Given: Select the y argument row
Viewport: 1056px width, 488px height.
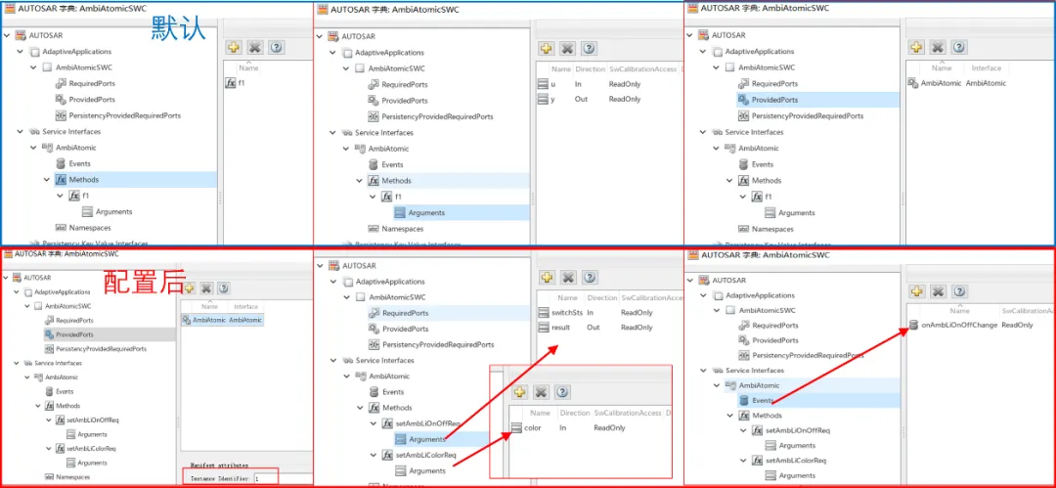Looking at the screenshot, I should (x=609, y=99).
